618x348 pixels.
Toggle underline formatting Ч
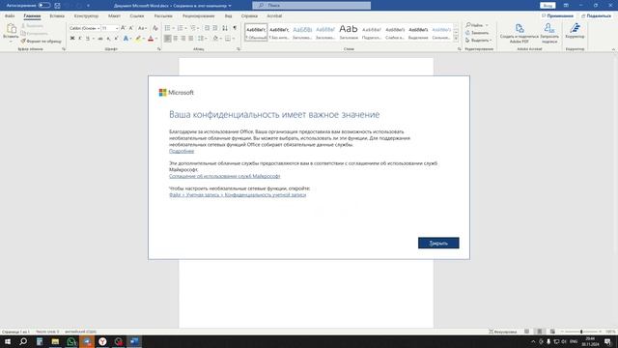pos(88,39)
